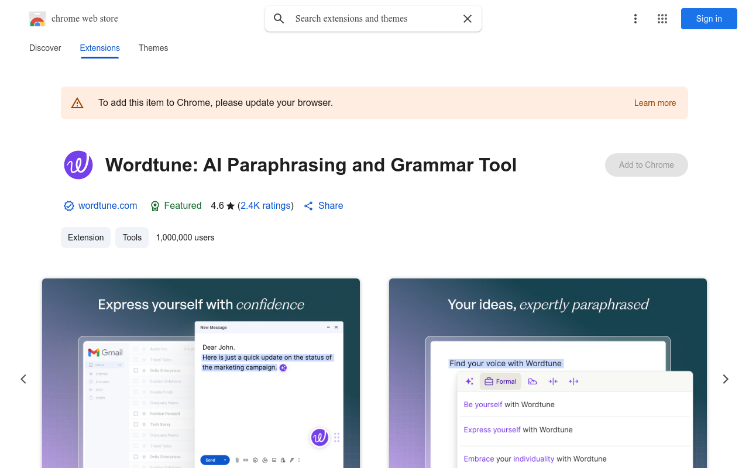The height and width of the screenshot is (468, 749).
Task: Click the 4.6 rating value
Action: [217, 206]
